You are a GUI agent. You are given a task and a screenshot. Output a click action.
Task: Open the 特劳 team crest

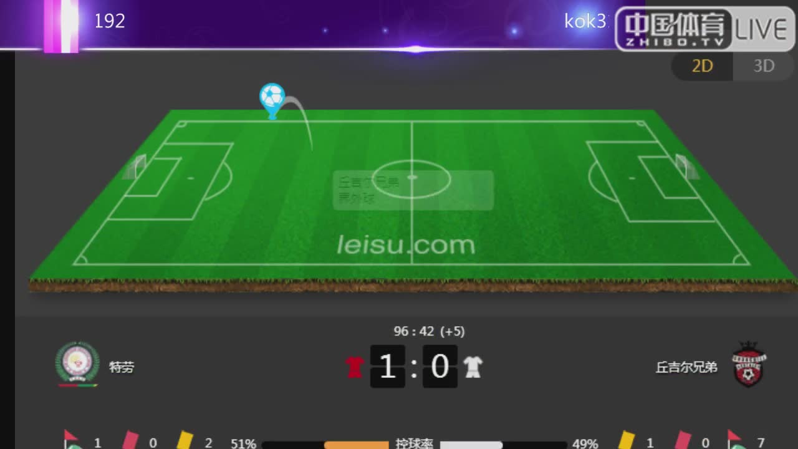click(77, 364)
